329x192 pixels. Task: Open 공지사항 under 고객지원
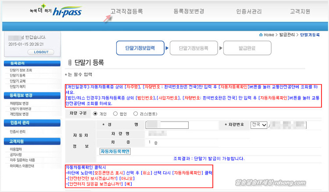[x=17, y=155]
